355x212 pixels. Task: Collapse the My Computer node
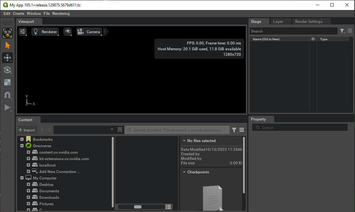click(22, 178)
